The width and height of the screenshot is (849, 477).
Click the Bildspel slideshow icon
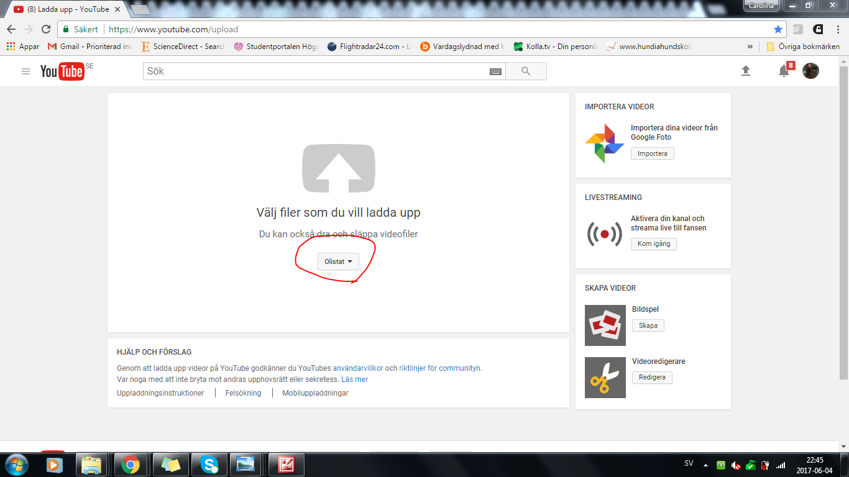coord(605,325)
